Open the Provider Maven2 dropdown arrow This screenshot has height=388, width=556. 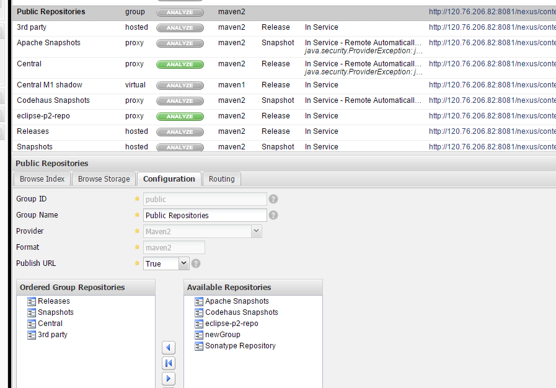tap(257, 231)
